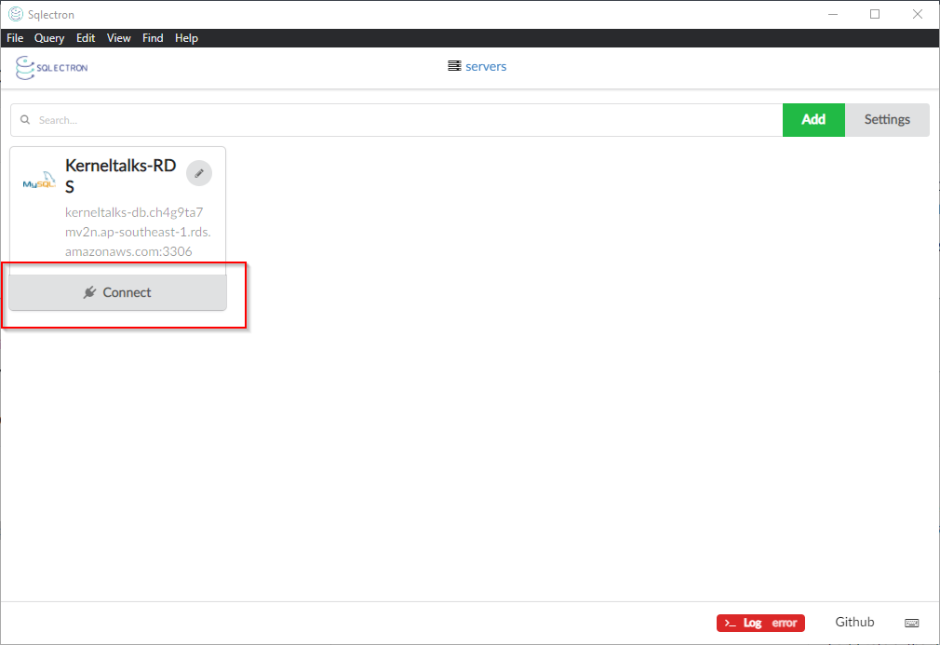Image resolution: width=940 pixels, height=645 pixels.
Task: Click the kerneltalks-db host address text
Action: click(x=138, y=232)
